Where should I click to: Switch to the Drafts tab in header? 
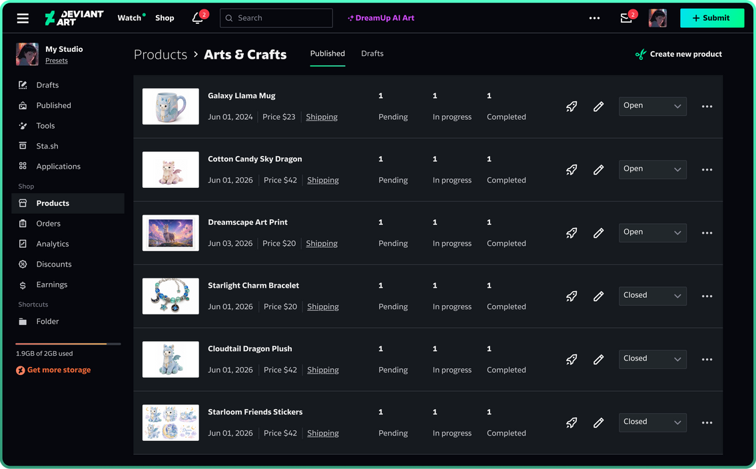coord(372,53)
